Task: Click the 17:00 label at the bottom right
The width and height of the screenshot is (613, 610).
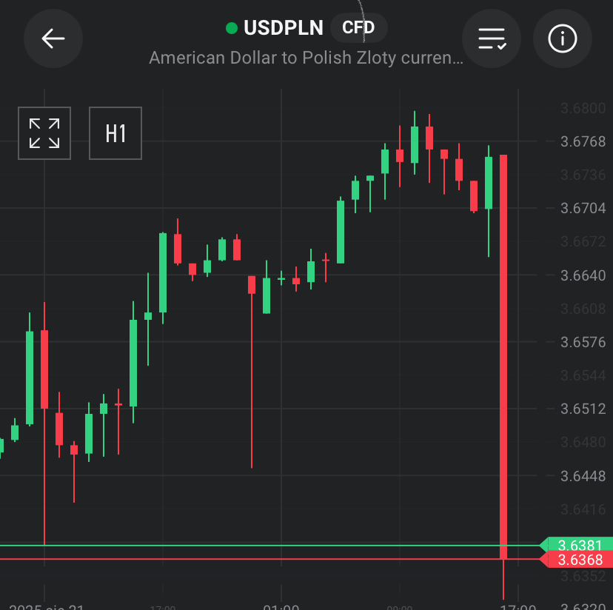Action: 517,607
